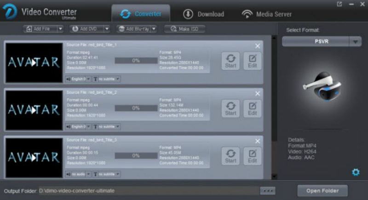Viewport: 368px width, 200px height.
Task: Click the Video Converter app logo
Action: coord(10,11)
